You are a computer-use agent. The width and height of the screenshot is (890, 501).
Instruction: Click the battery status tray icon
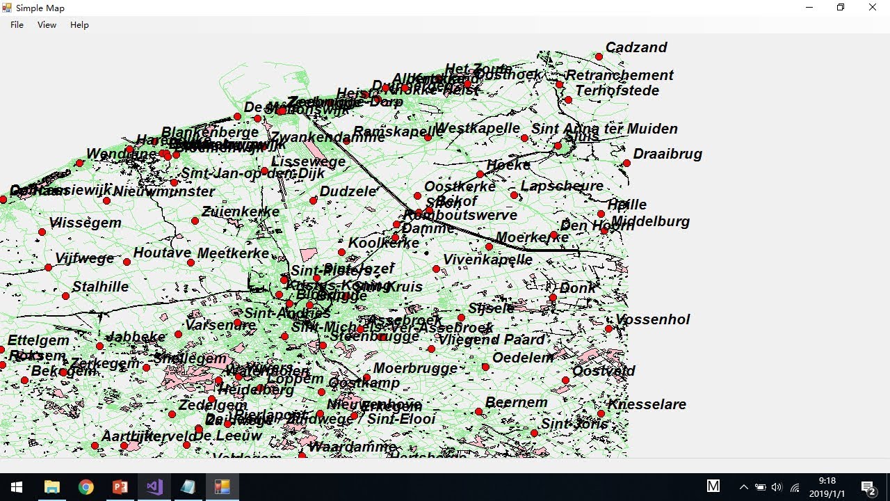tap(761, 487)
